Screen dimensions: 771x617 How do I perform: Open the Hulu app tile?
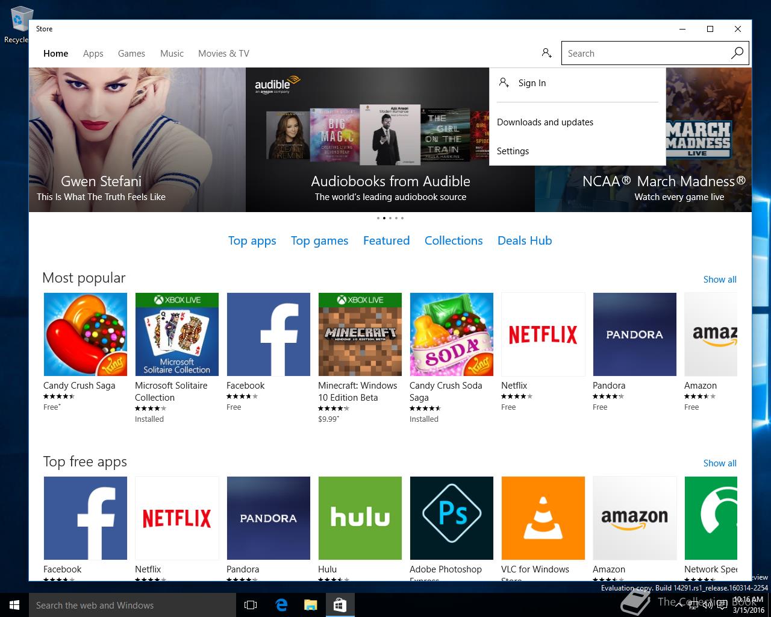point(360,518)
